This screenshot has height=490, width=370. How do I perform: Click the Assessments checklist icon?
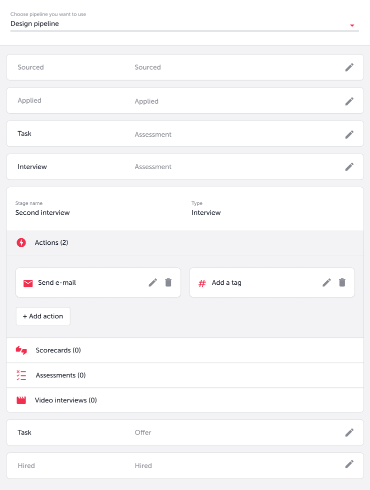(21, 375)
